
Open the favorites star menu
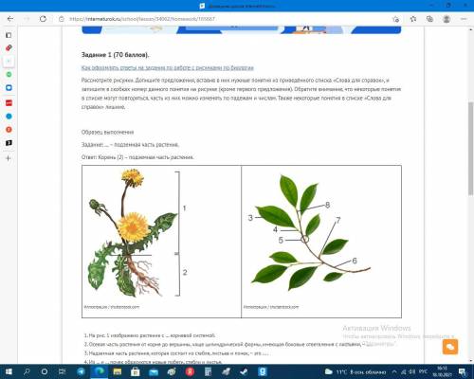[413, 19]
